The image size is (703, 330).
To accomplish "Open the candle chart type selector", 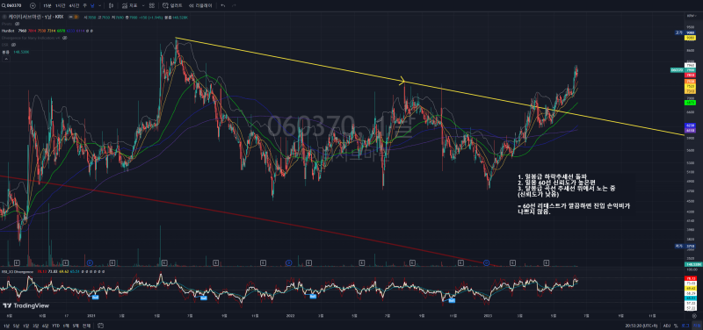I will [111, 6].
